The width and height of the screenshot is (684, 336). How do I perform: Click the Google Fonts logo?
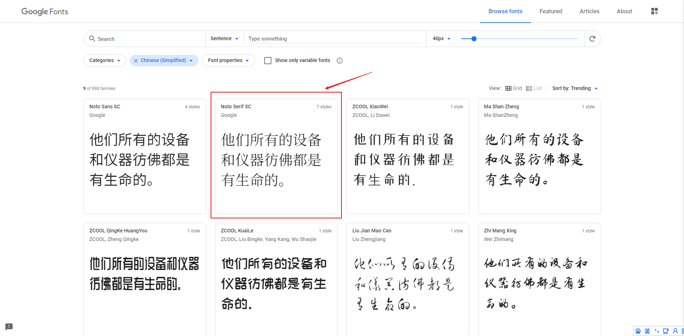45,11
